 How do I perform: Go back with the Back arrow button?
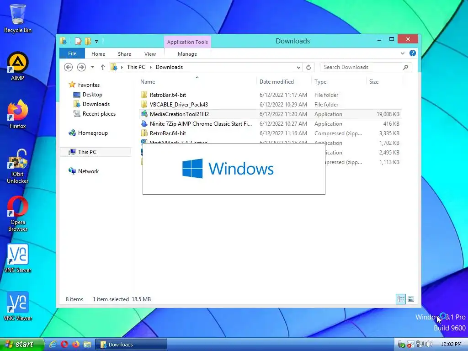click(69, 67)
